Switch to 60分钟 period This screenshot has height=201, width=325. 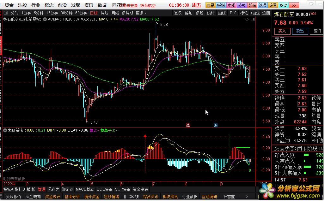(x=81, y=13)
